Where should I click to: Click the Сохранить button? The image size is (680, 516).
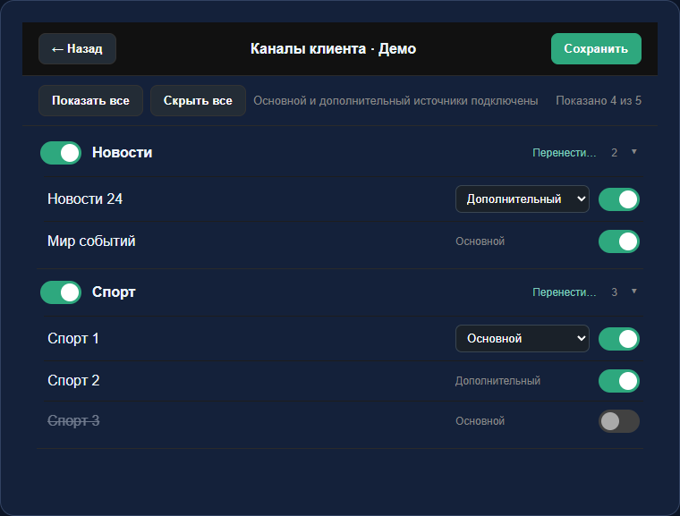pos(596,48)
